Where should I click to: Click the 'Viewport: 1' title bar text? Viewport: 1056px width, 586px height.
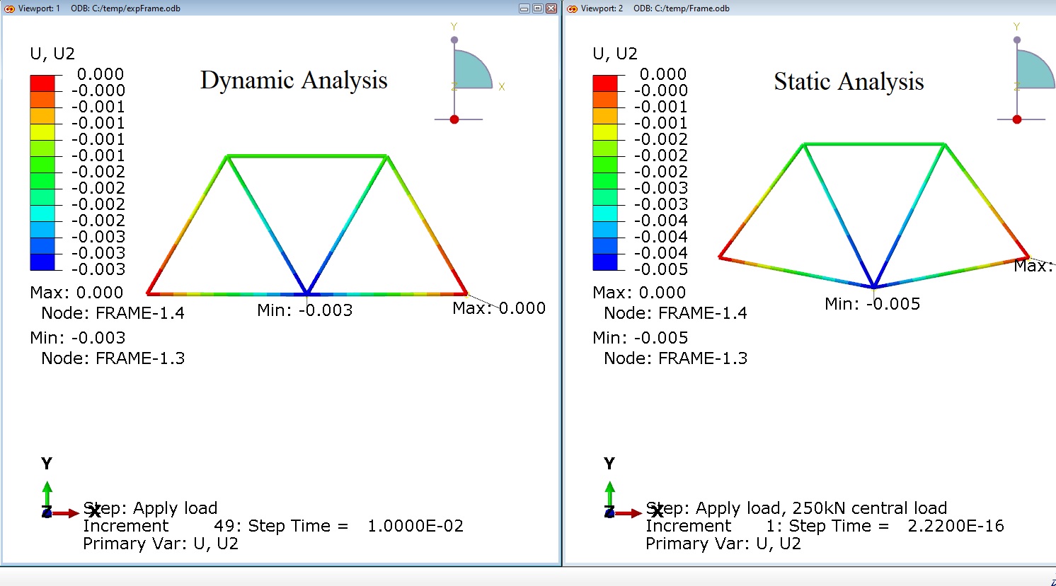click(40, 8)
